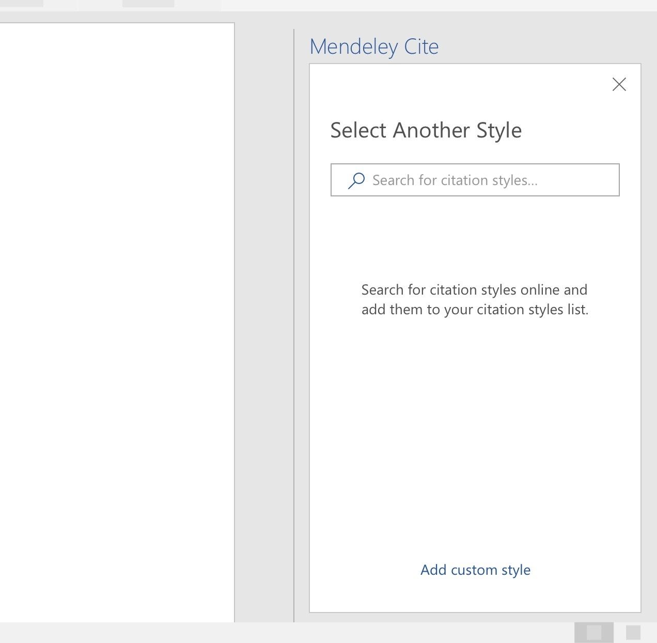This screenshot has height=643, width=657.
Task: Click the Search for citation styles field
Action: pyautogui.click(x=475, y=180)
